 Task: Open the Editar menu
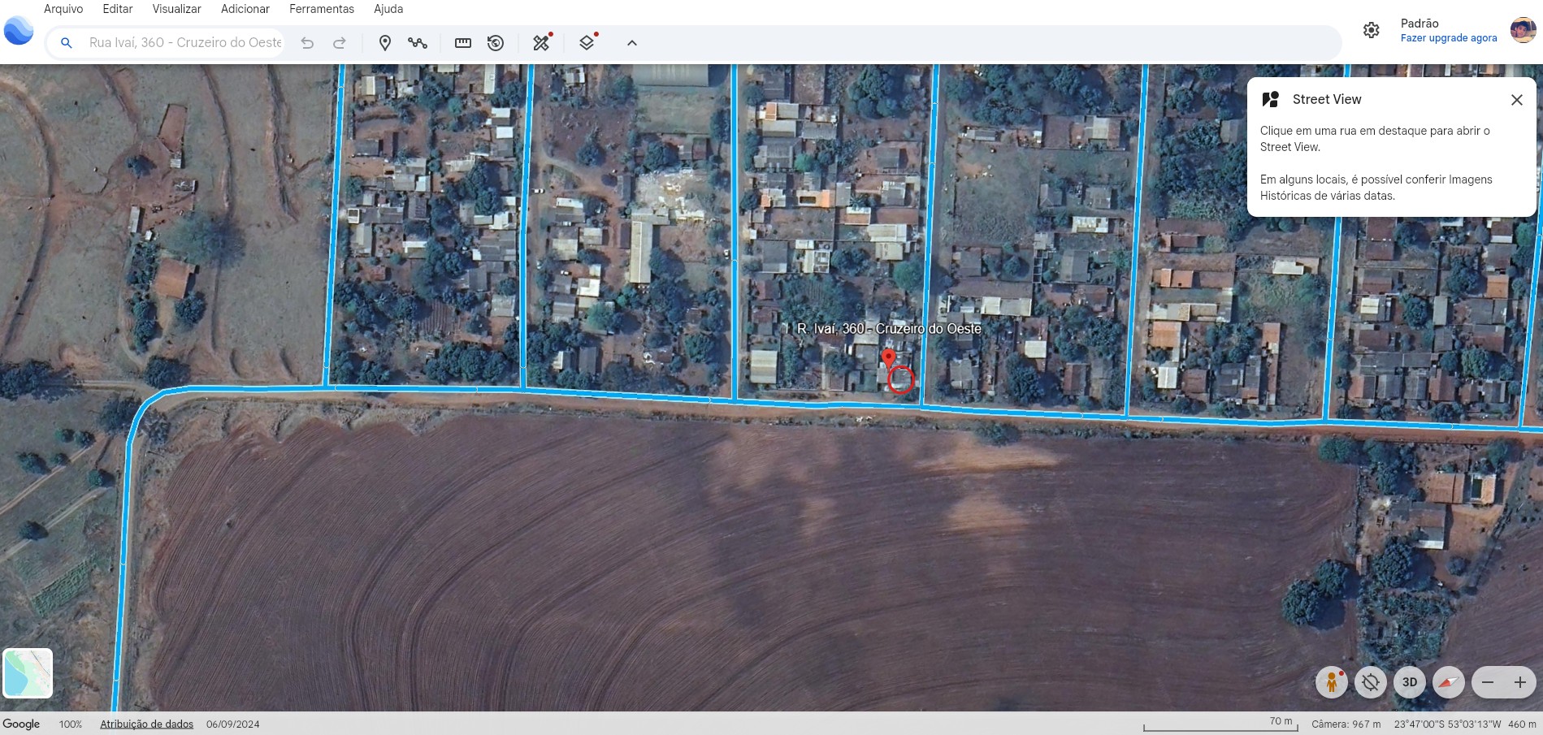[118, 9]
